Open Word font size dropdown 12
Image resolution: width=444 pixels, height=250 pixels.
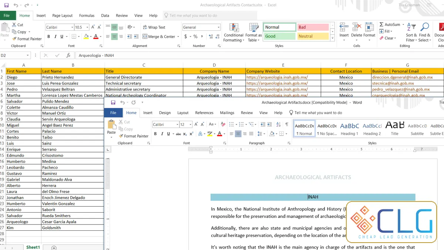click(x=191, y=124)
